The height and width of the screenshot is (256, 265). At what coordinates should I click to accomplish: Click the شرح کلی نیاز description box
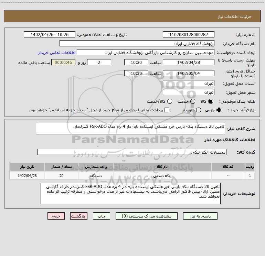coord(130,129)
